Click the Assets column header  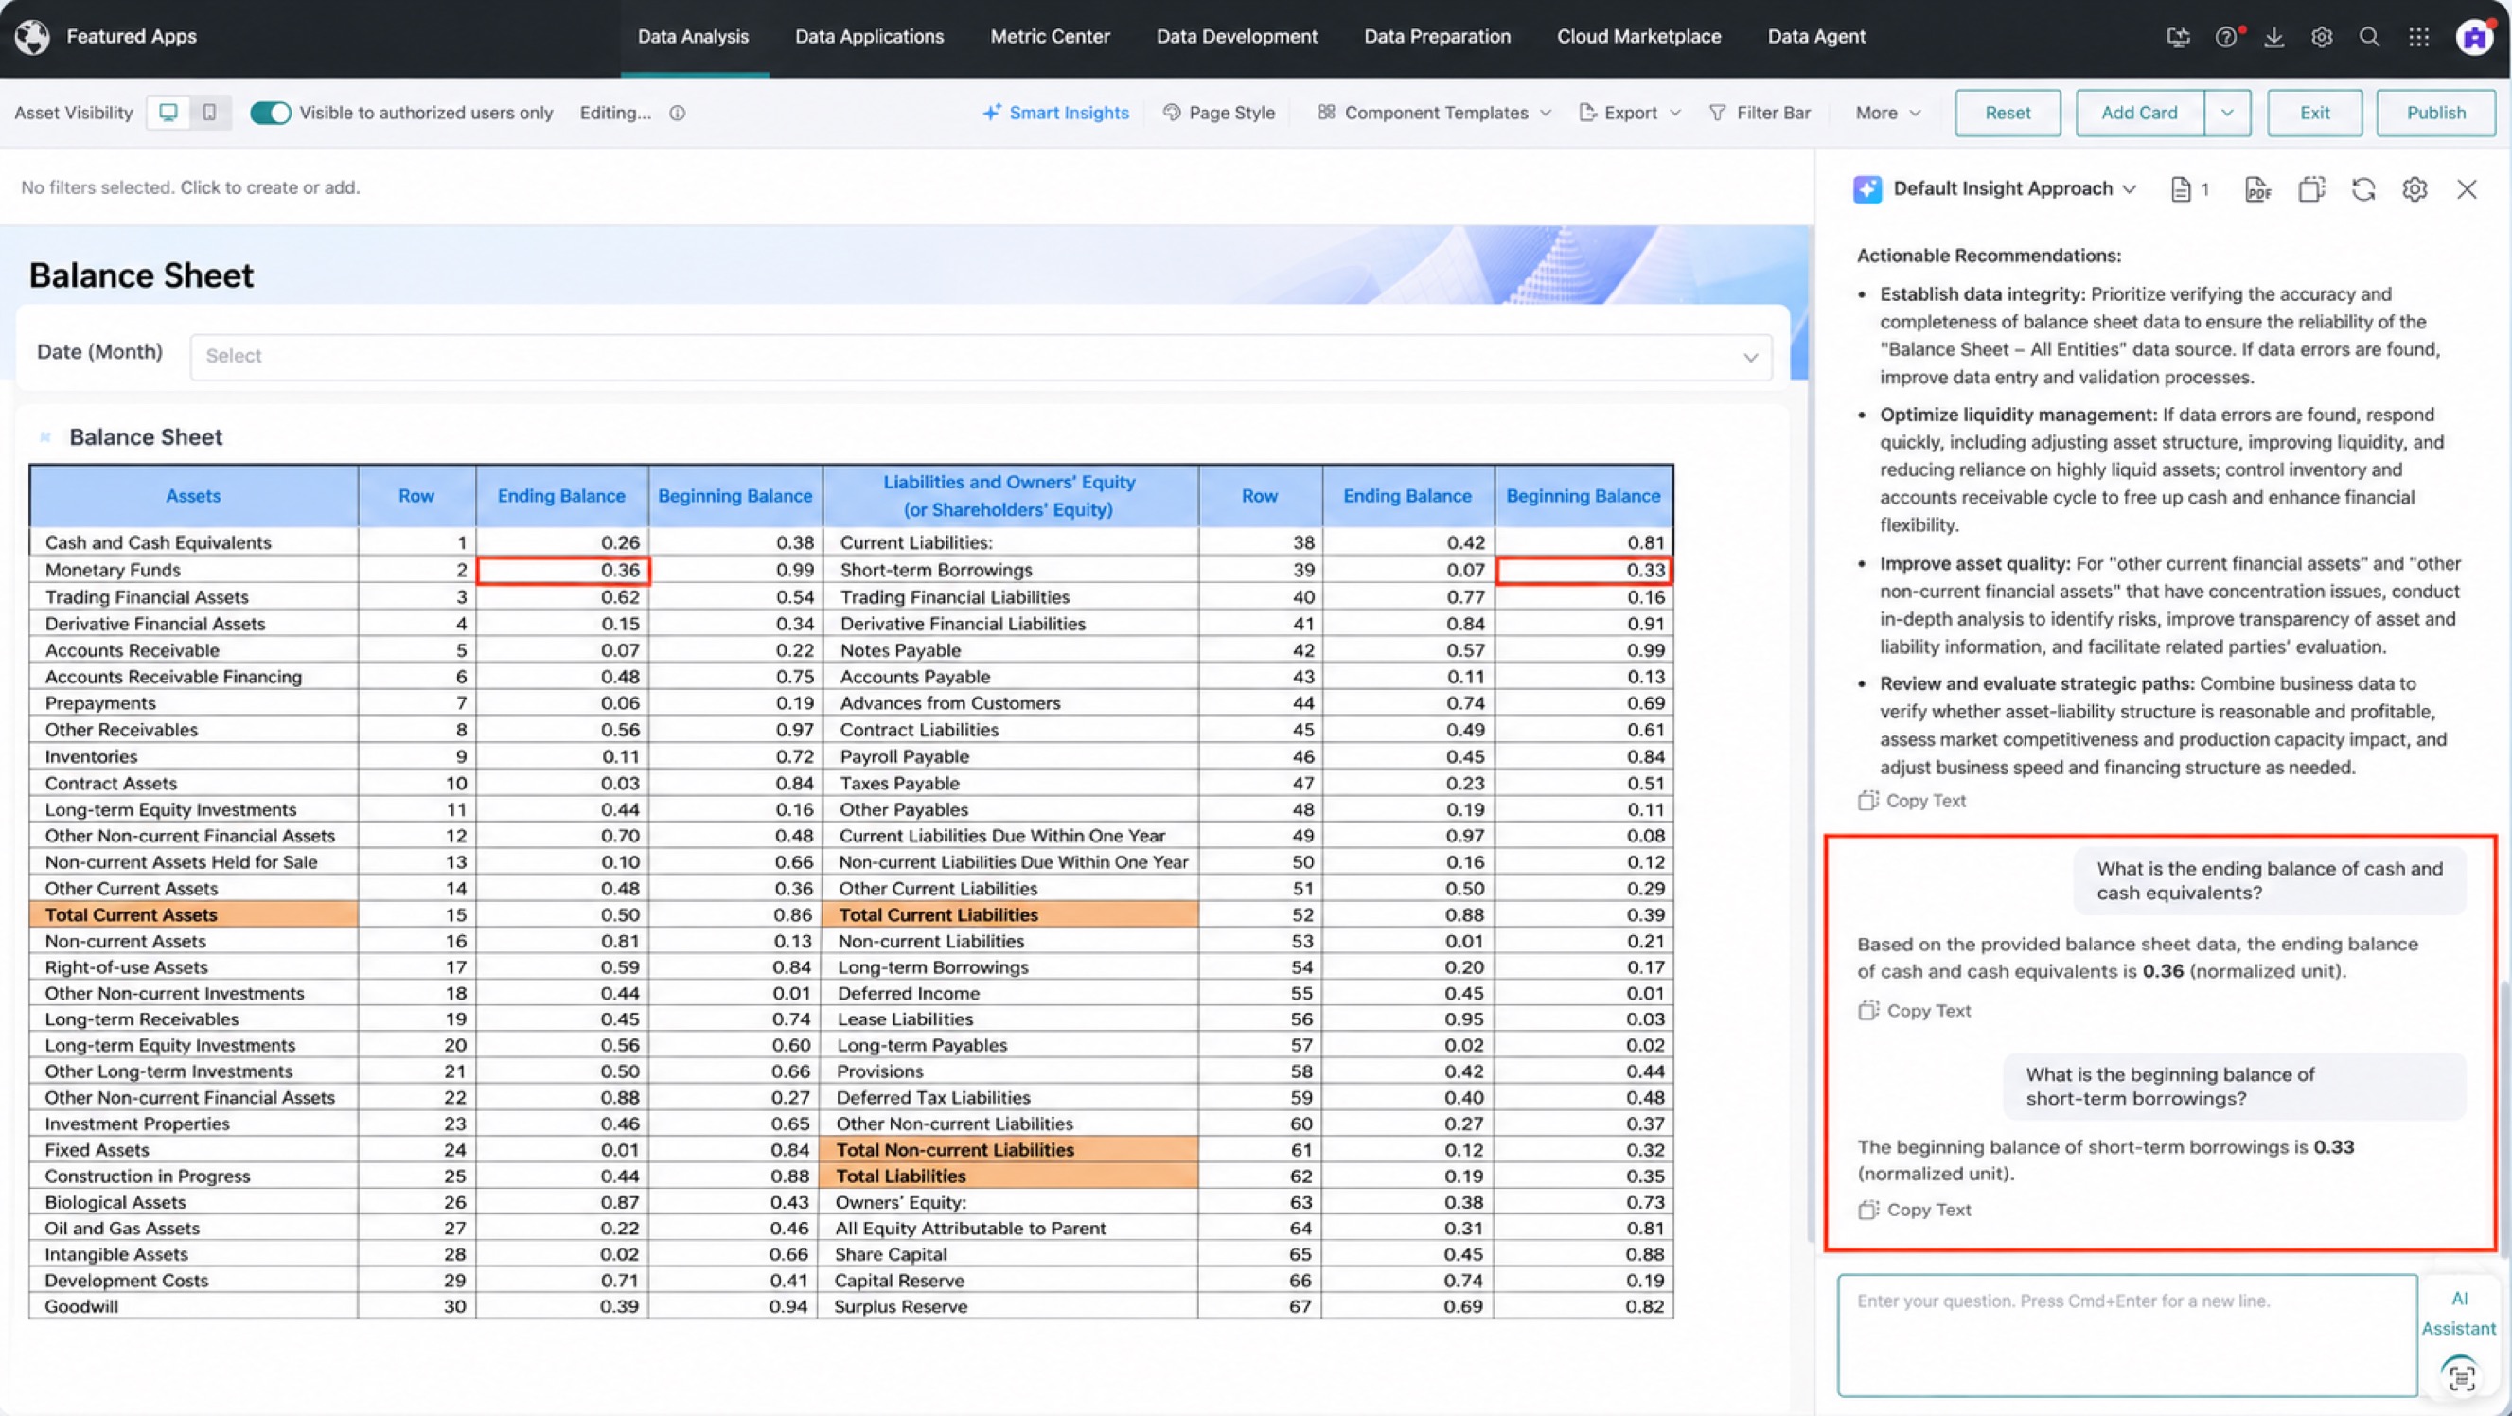(193, 495)
